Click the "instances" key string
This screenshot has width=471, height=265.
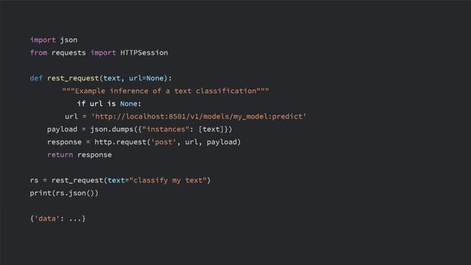point(166,130)
